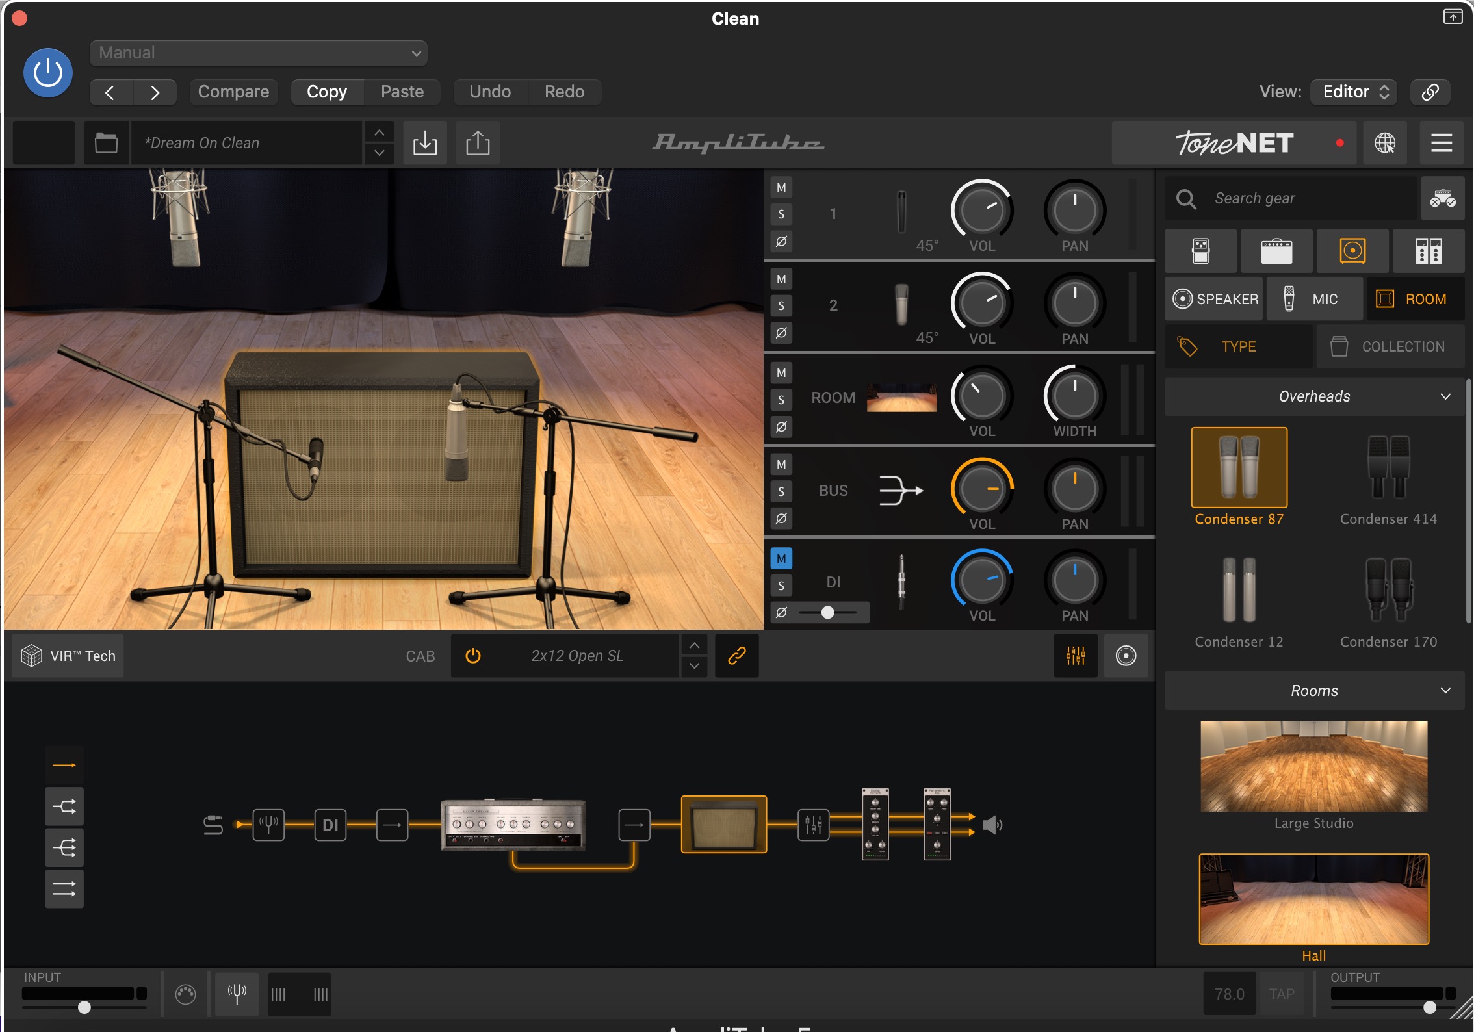Adjust the DI phase slider
Screen dimensions: 1474x1032
[x=828, y=612]
